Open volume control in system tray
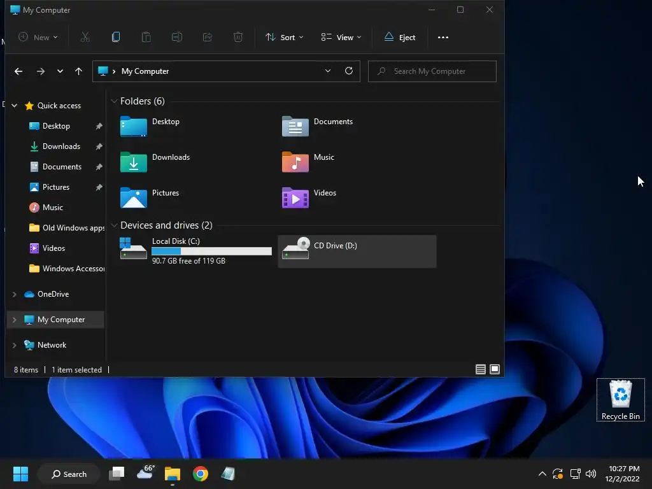The height and width of the screenshot is (489, 652). pos(590,474)
